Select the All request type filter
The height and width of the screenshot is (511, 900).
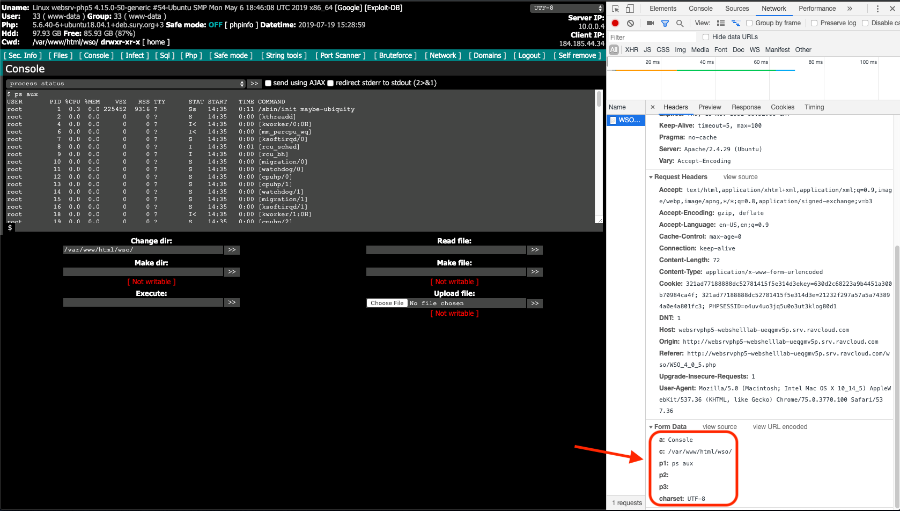click(x=614, y=50)
